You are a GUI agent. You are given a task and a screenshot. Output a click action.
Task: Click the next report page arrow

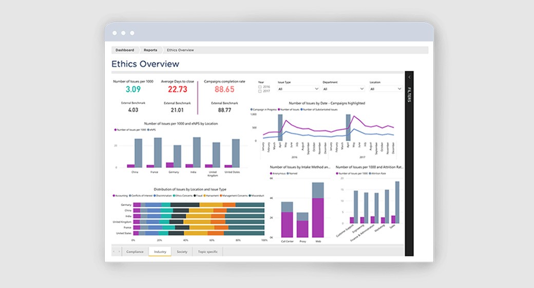tap(119, 252)
